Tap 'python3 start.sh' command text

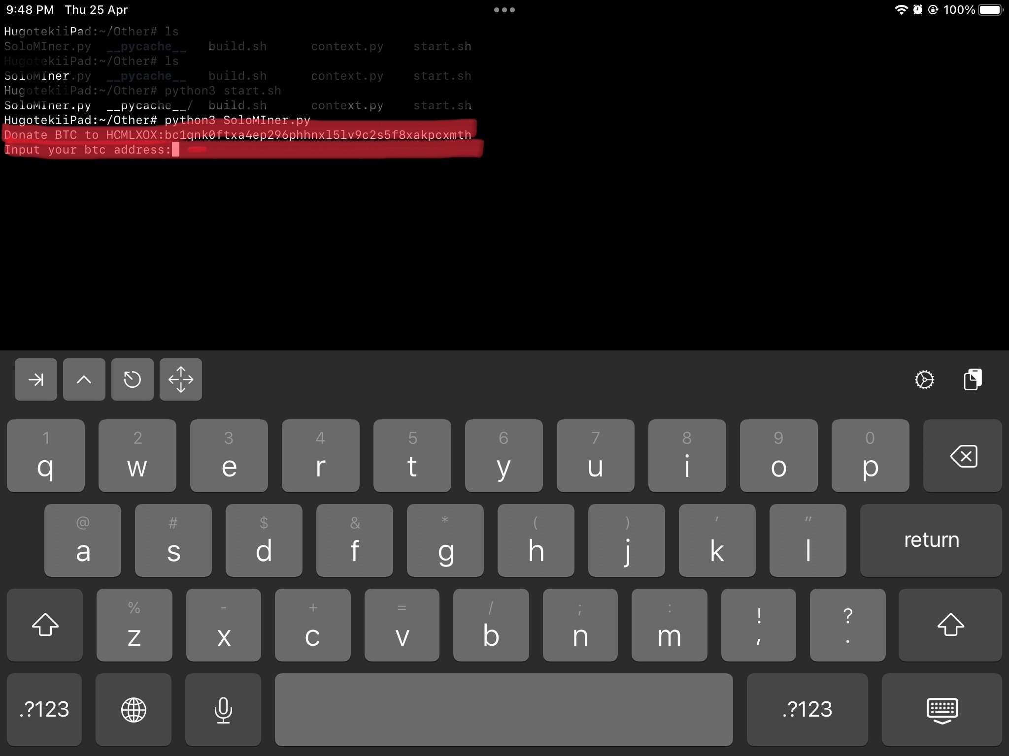223,91
